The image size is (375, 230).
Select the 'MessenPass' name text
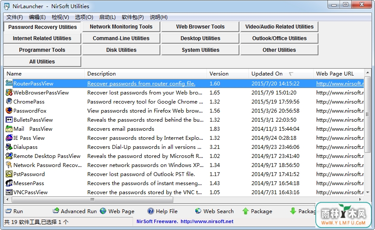29,183
